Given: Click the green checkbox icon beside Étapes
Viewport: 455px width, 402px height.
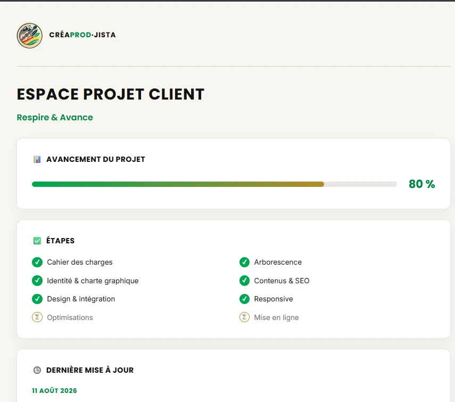Looking at the screenshot, I should 37,241.
